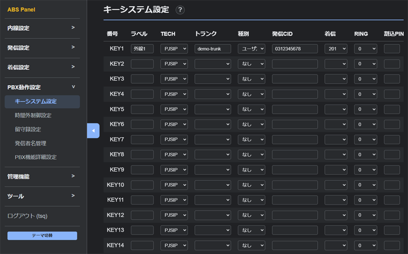
Task: Expand the 内線設定 menu section
Action: click(41, 28)
